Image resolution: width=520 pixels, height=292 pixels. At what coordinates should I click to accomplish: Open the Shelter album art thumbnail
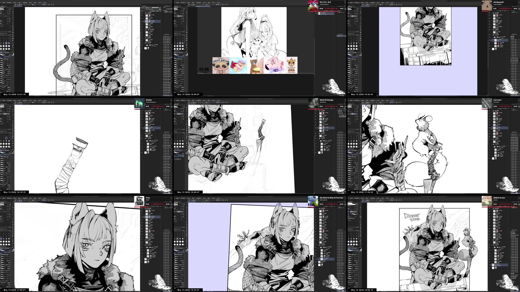point(139,103)
